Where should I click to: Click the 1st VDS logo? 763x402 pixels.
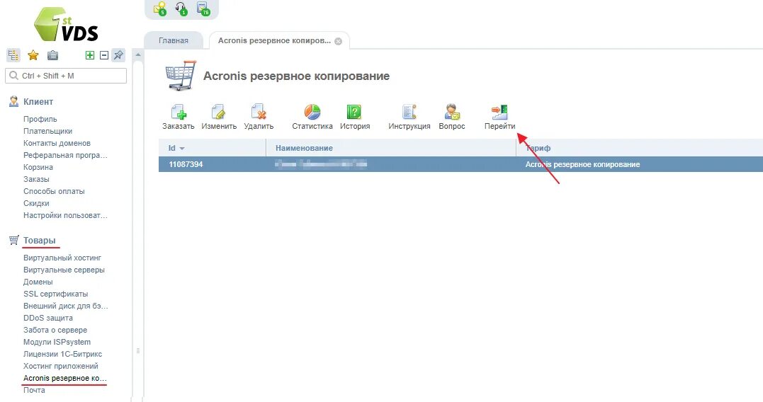[66, 24]
